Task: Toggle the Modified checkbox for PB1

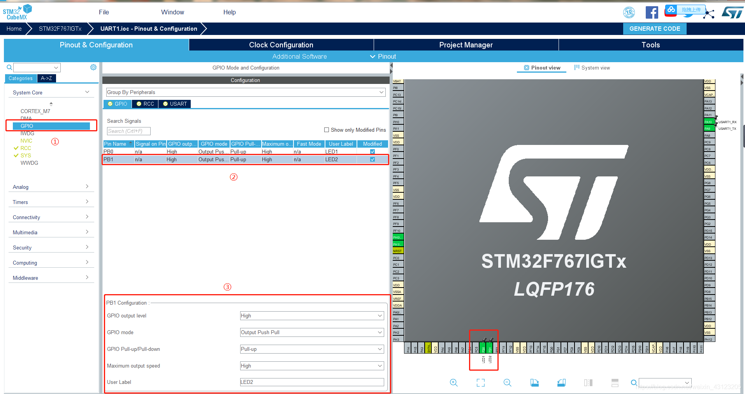Action: click(x=372, y=159)
